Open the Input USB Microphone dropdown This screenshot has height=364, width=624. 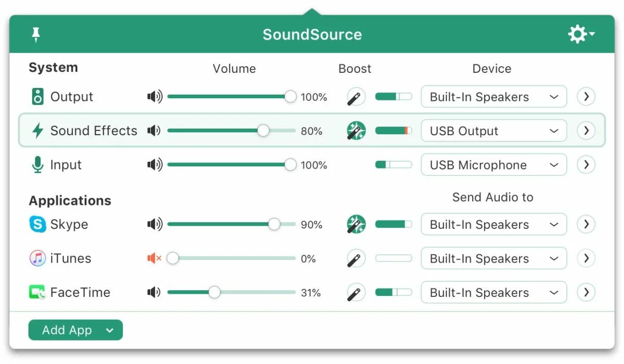pos(493,165)
